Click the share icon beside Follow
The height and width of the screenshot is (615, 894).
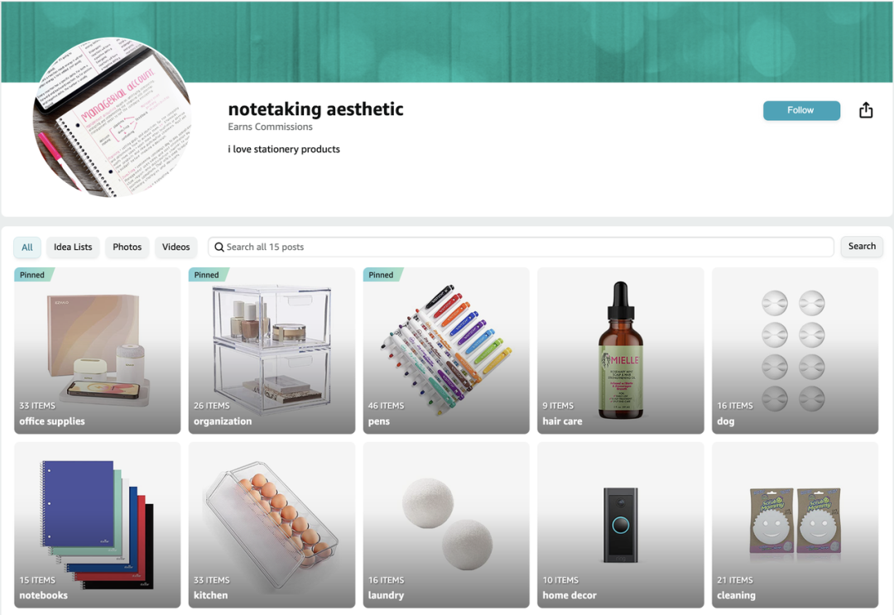[866, 110]
